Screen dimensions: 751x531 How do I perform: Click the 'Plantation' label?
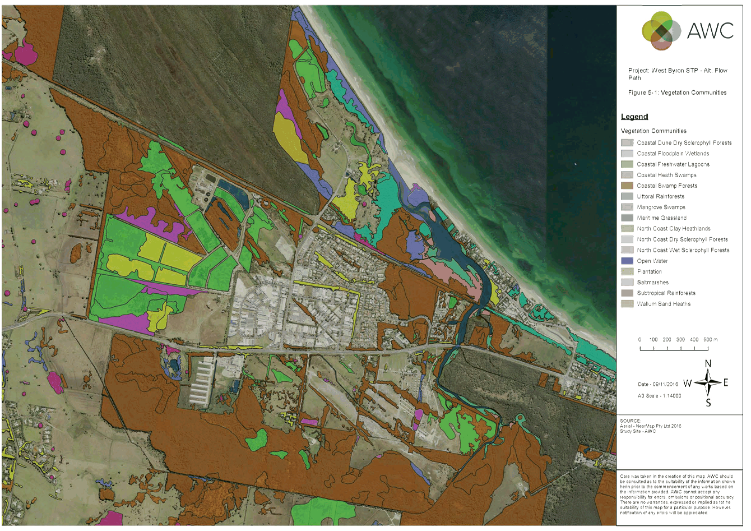pos(649,271)
